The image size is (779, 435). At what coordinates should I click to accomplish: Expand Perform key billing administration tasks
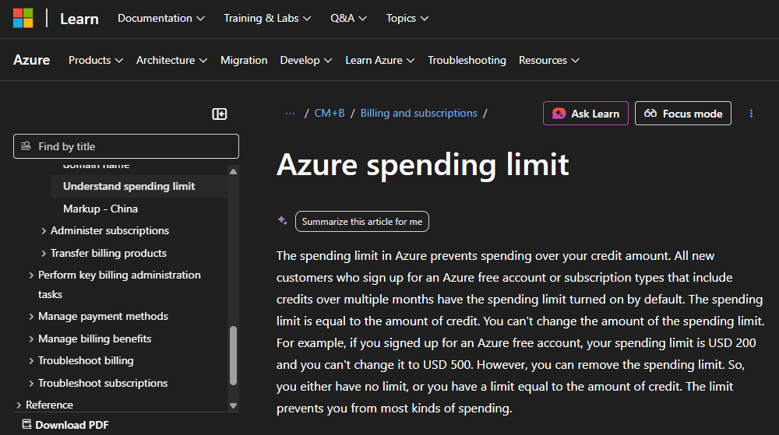[115, 284]
